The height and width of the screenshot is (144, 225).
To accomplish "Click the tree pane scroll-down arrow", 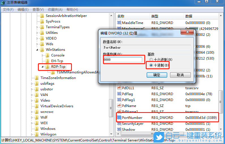I will [x=111, y=134].
